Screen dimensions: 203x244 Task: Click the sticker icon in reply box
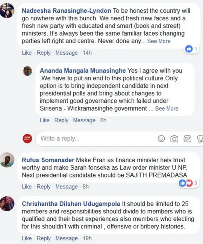click(200, 139)
